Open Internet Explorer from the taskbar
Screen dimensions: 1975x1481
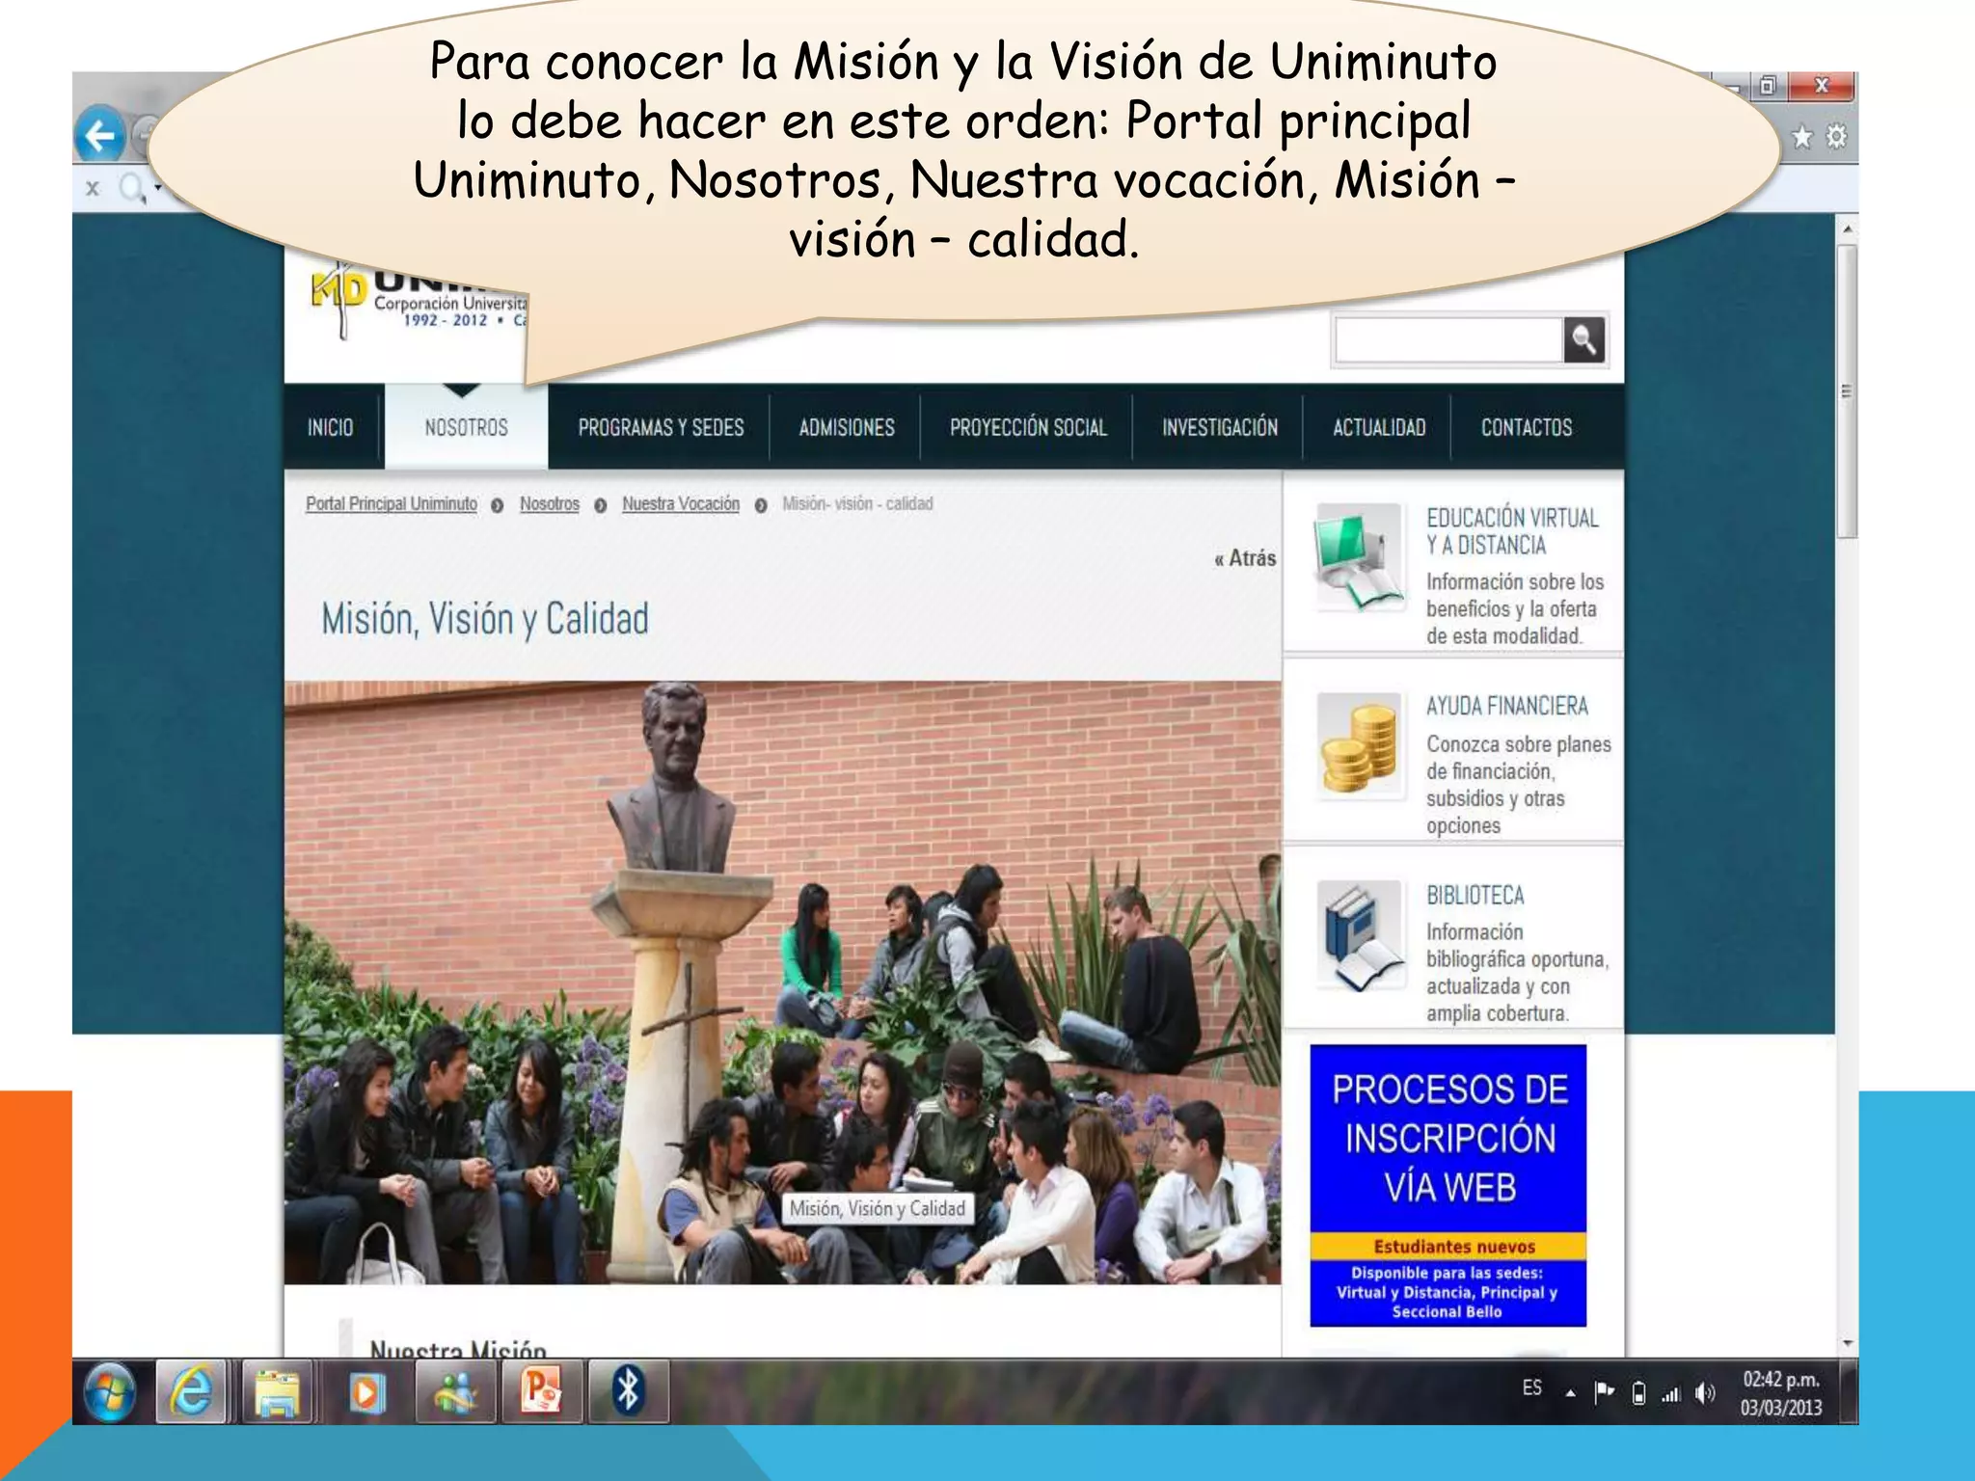[192, 1391]
